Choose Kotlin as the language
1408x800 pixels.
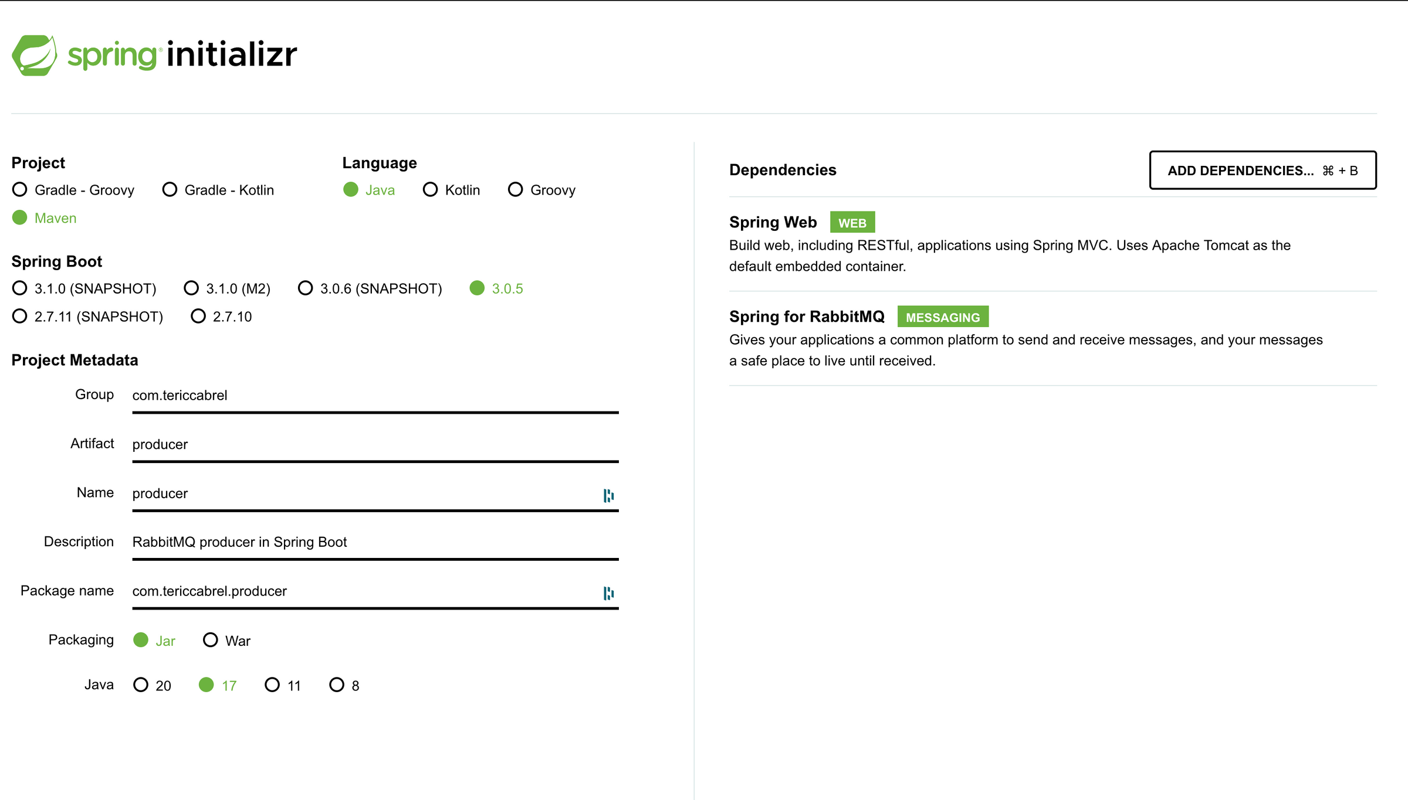click(x=430, y=190)
